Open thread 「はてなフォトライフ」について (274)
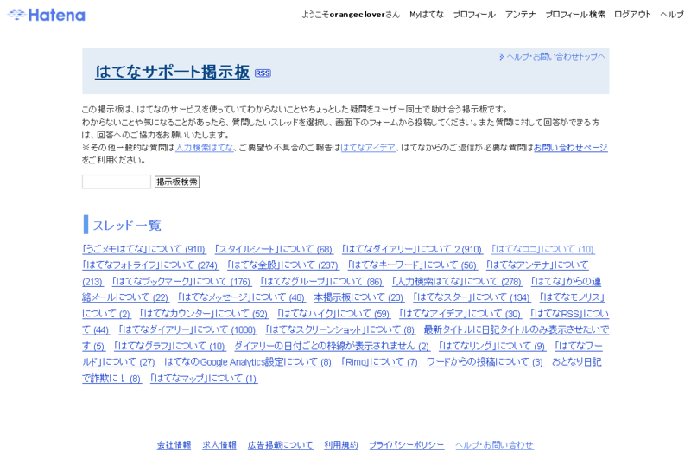The image size is (691, 453). tap(150, 265)
